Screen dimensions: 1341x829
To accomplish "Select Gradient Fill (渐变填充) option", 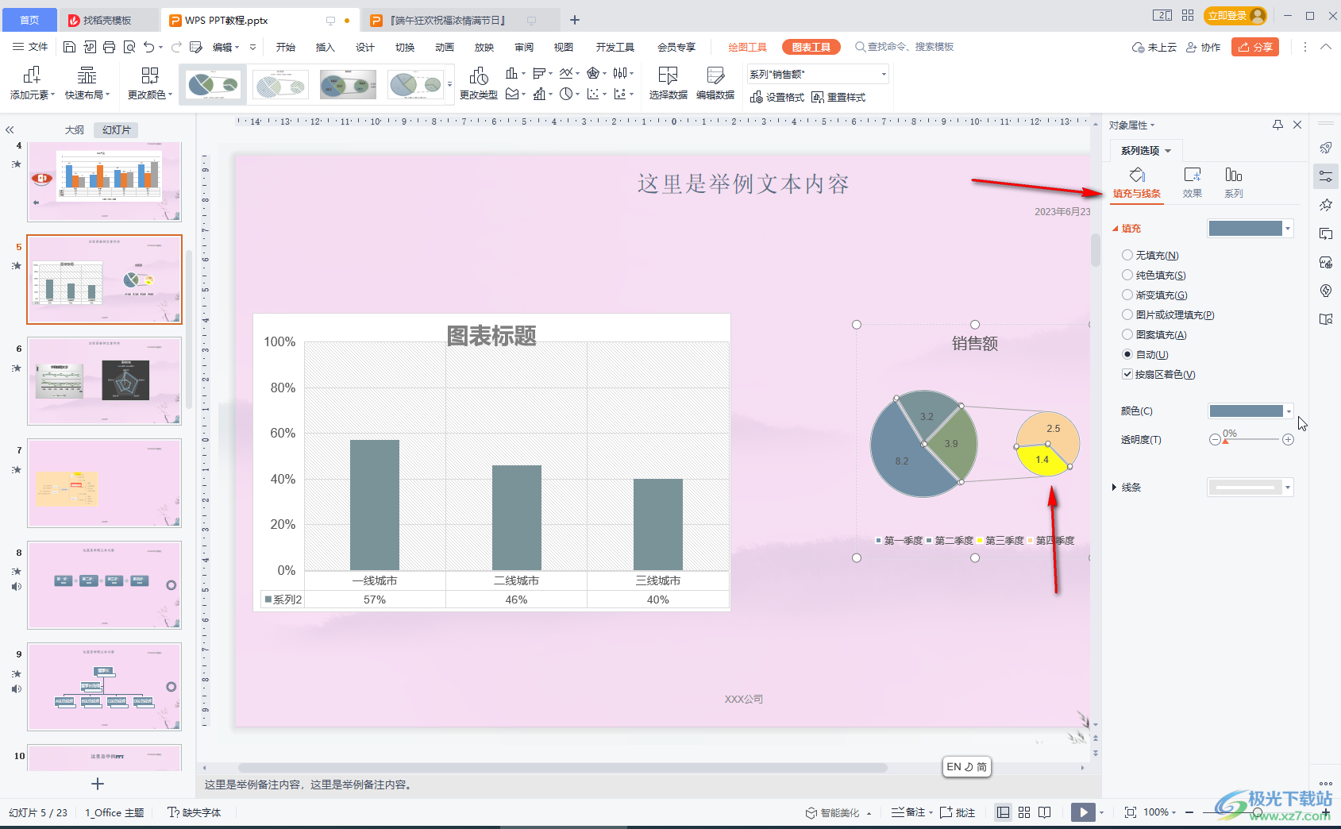I will pos(1154,295).
